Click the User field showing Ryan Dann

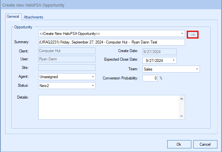point(67,59)
